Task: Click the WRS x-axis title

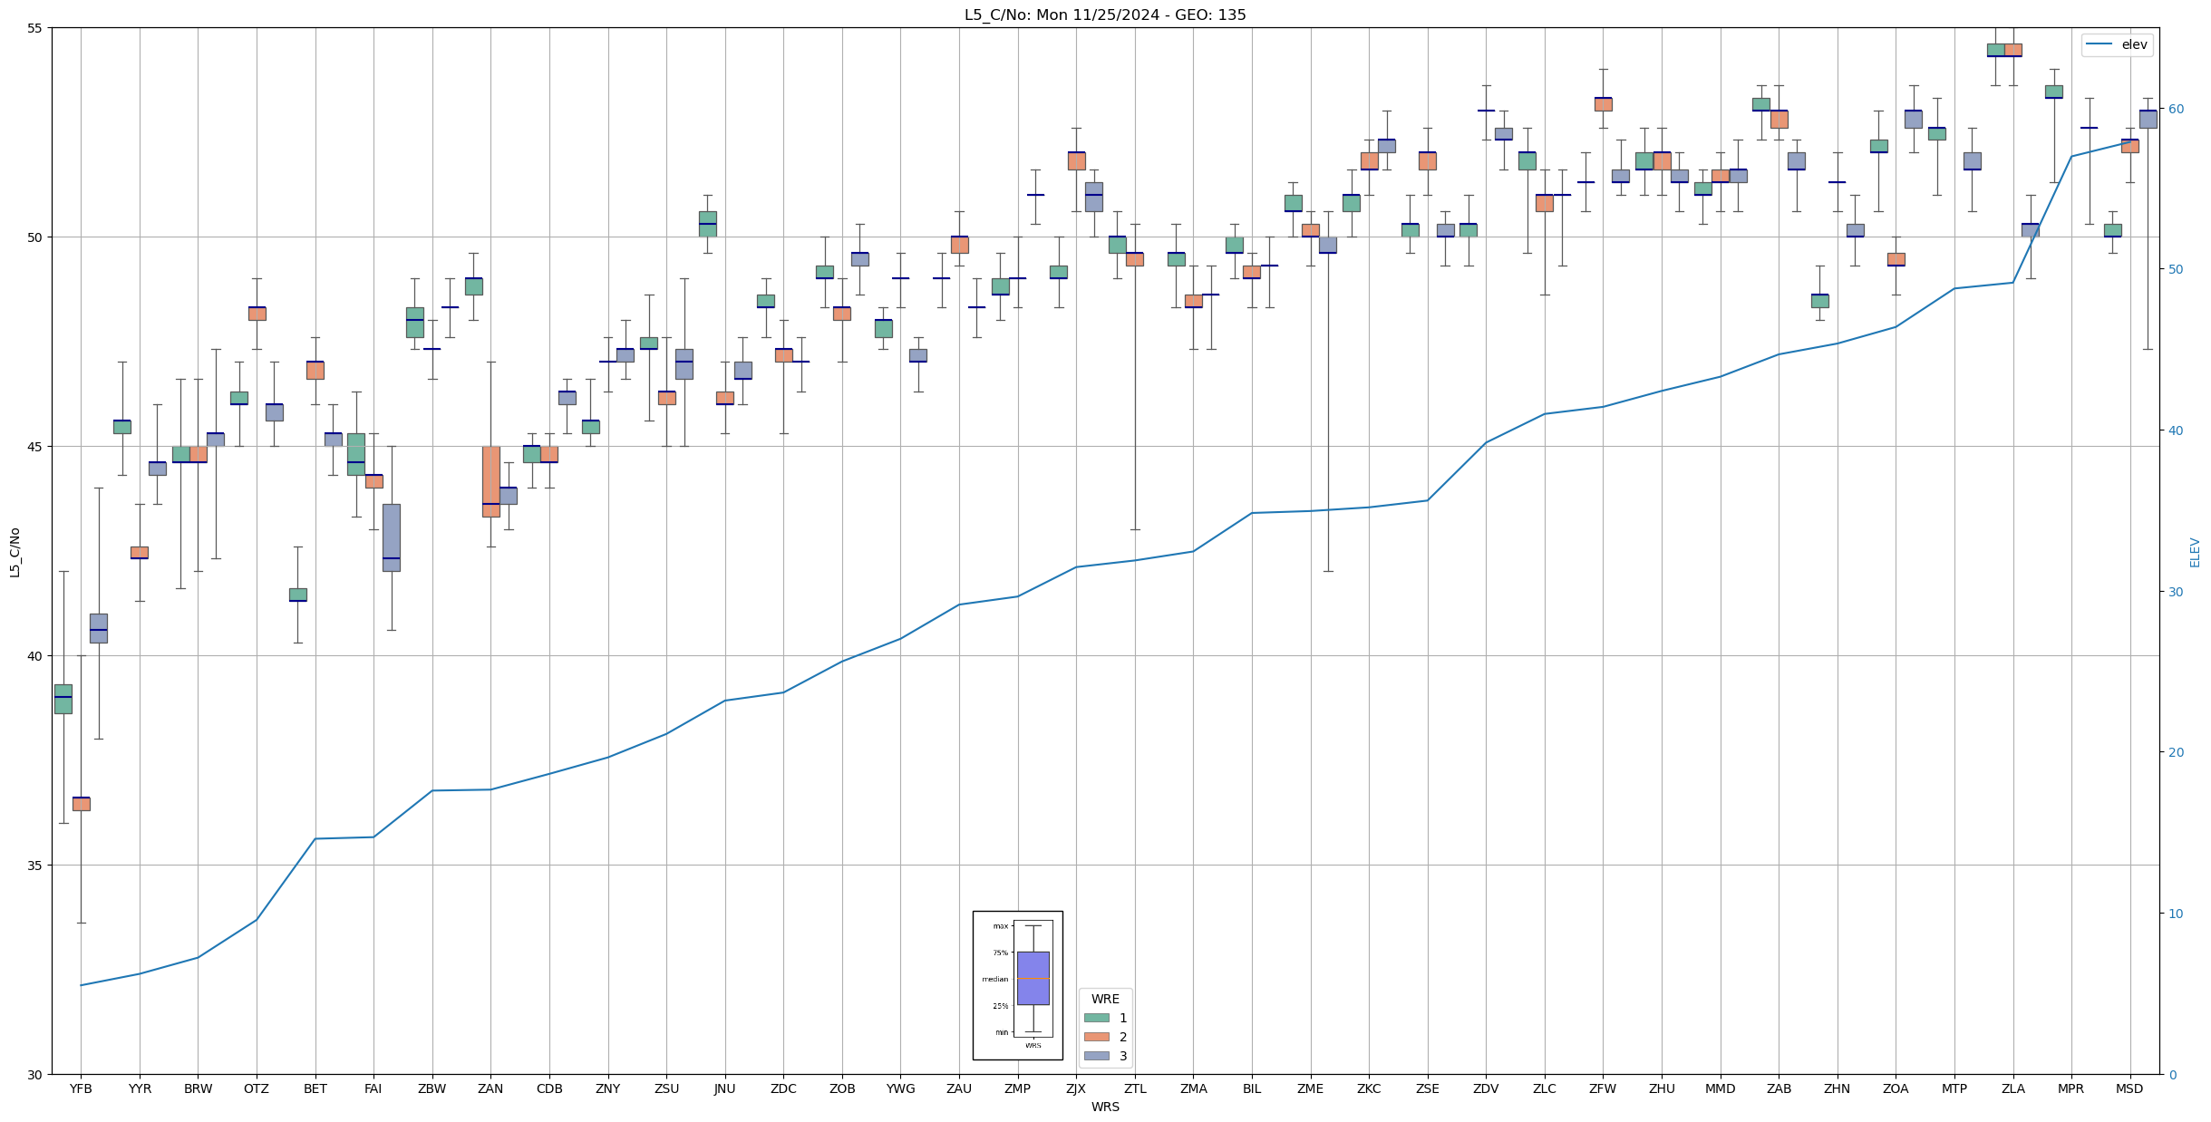Action: (x=1105, y=1107)
